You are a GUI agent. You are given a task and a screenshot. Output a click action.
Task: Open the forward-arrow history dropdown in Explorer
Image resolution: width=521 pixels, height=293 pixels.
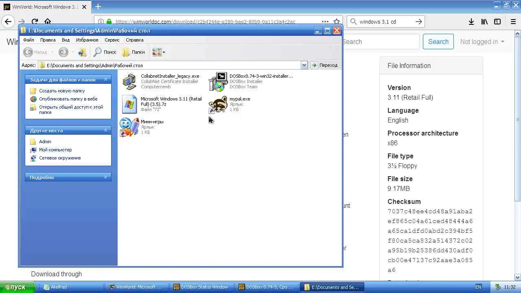tap(73, 52)
